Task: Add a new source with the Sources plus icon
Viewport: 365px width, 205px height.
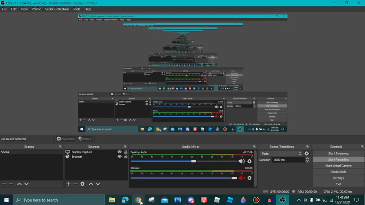Action: tap(68, 184)
